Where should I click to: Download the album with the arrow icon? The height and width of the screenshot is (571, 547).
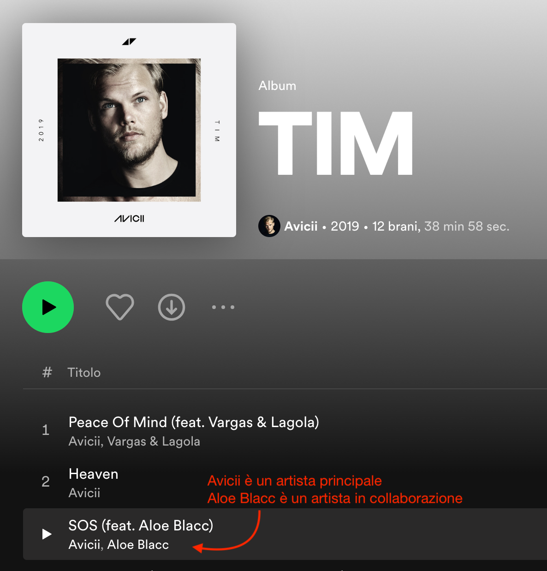[x=172, y=307]
